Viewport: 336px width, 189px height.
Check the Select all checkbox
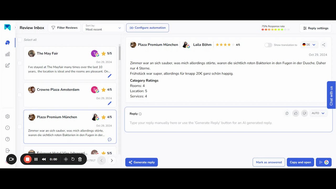click(20, 40)
